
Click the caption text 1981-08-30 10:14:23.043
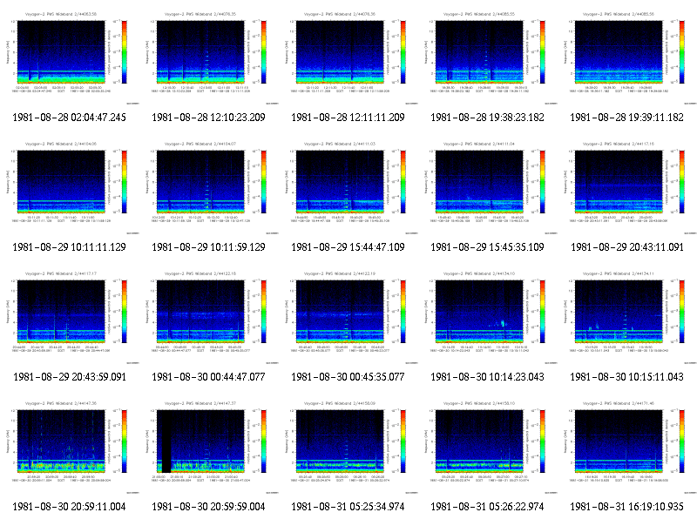click(x=488, y=377)
